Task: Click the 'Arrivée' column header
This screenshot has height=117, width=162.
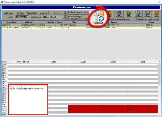Action: tap(51, 22)
